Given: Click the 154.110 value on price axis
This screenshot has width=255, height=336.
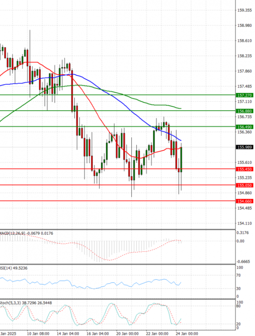Looking at the screenshot, I should (244, 223).
